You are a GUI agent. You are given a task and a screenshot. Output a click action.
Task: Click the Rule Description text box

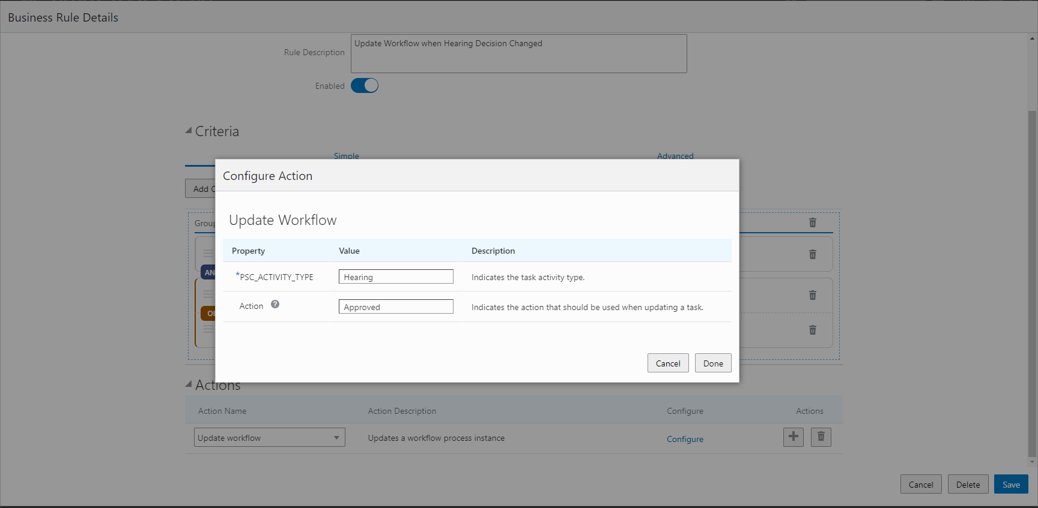[518, 54]
